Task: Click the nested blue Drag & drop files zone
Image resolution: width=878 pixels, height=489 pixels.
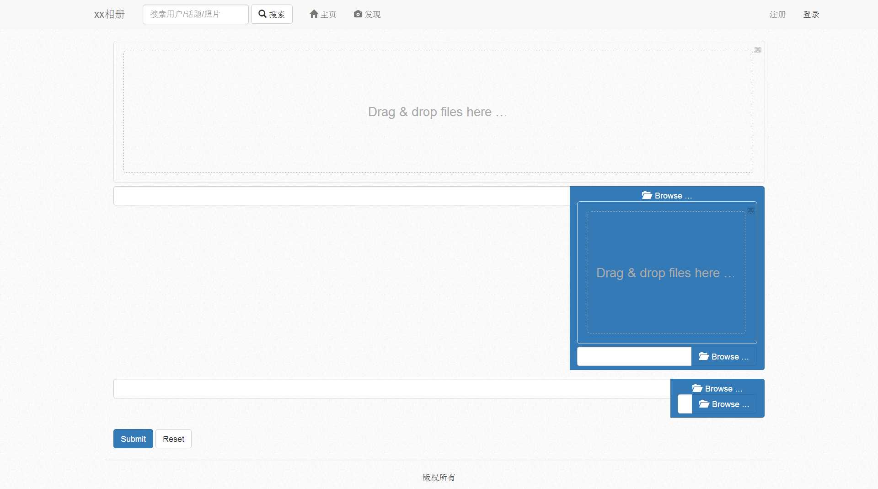Action: tap(666, 273)
